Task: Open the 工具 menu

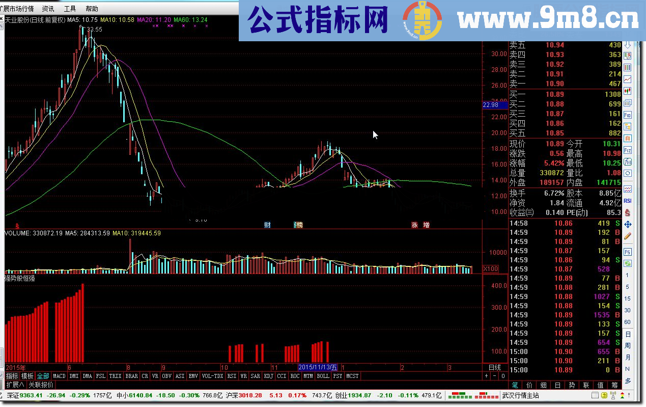Action: tap(70, 8)
